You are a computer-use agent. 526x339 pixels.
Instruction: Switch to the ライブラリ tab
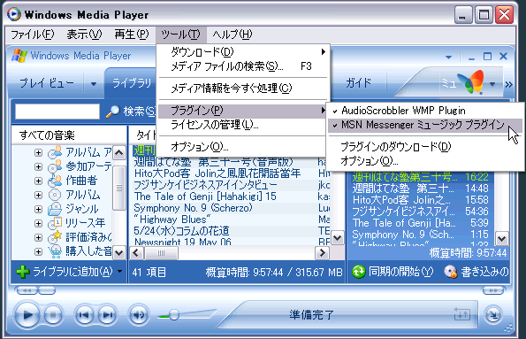coord(132,82)
